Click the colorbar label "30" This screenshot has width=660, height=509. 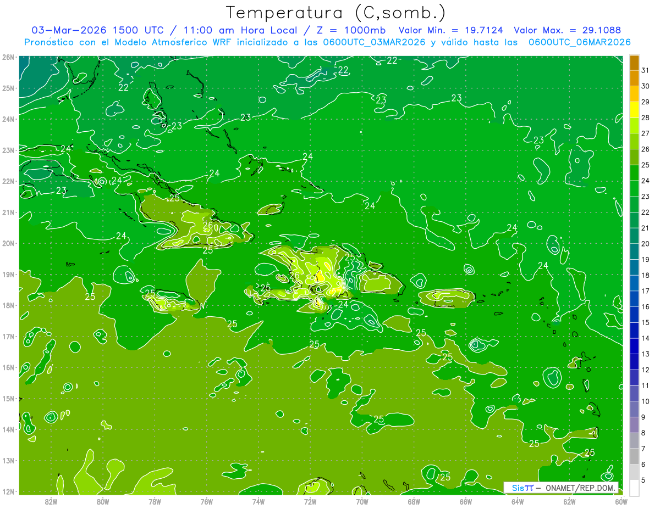click(x=645, y=86)
